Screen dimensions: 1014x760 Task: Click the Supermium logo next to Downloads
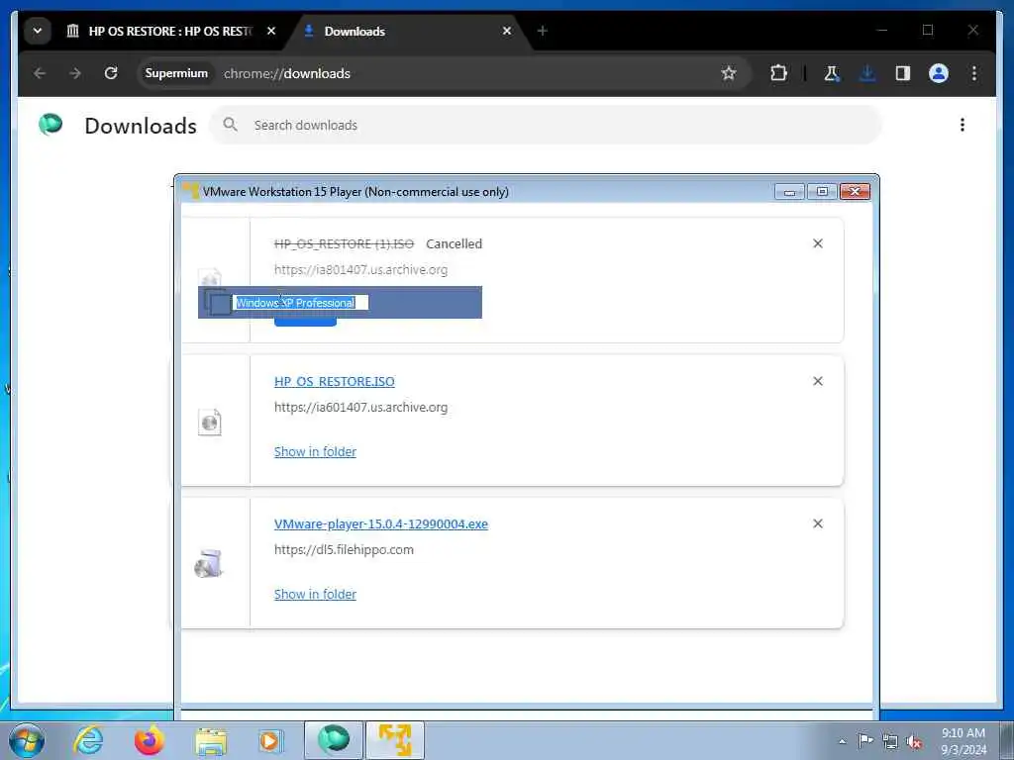pyautogui.click(x=51, y=124)
